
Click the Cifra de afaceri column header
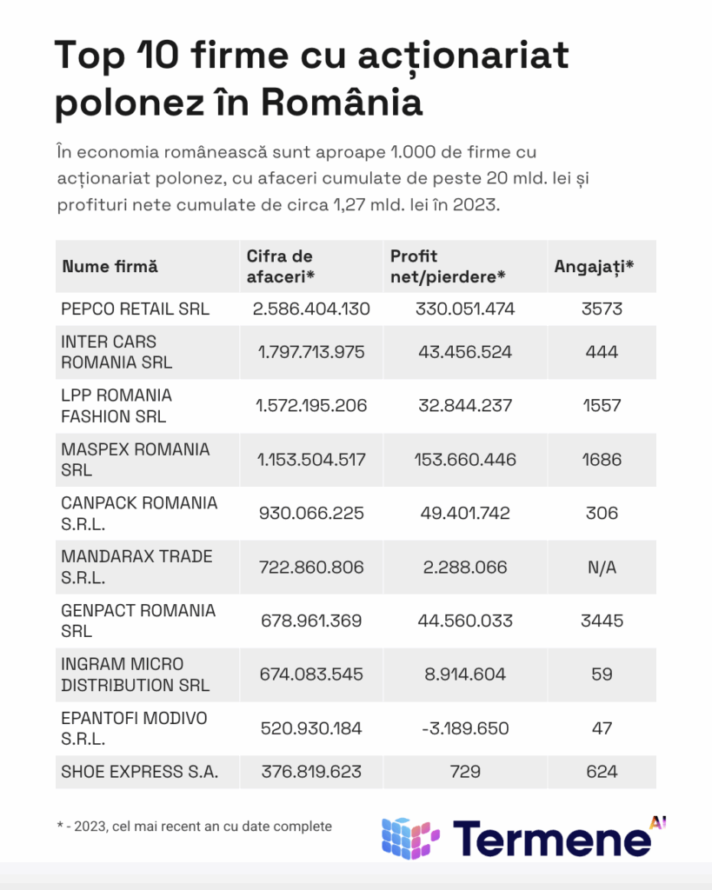pos(280,266)
